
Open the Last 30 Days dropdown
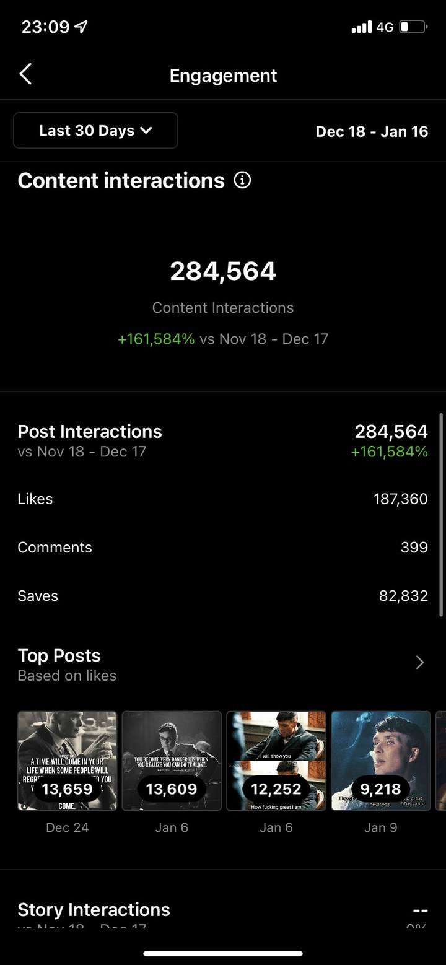[95, 130]
